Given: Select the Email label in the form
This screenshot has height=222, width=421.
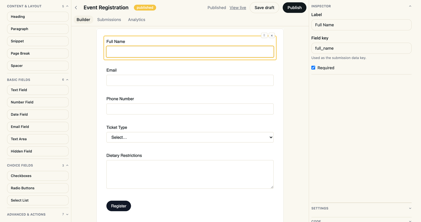Looking at the screenshot, I should point(112,70).
